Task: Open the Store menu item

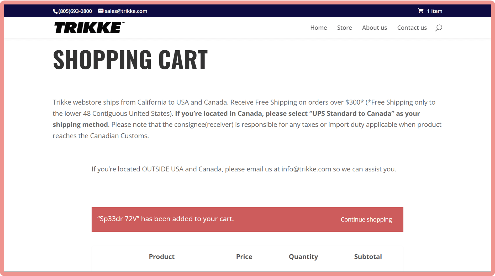Action: [x=344, y=28]
